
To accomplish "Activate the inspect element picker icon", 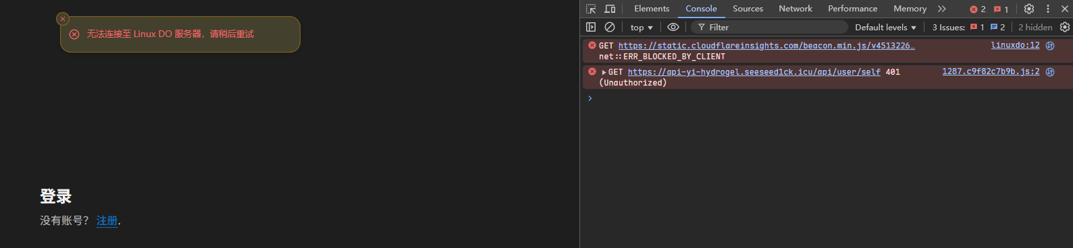I will (591, 9).
